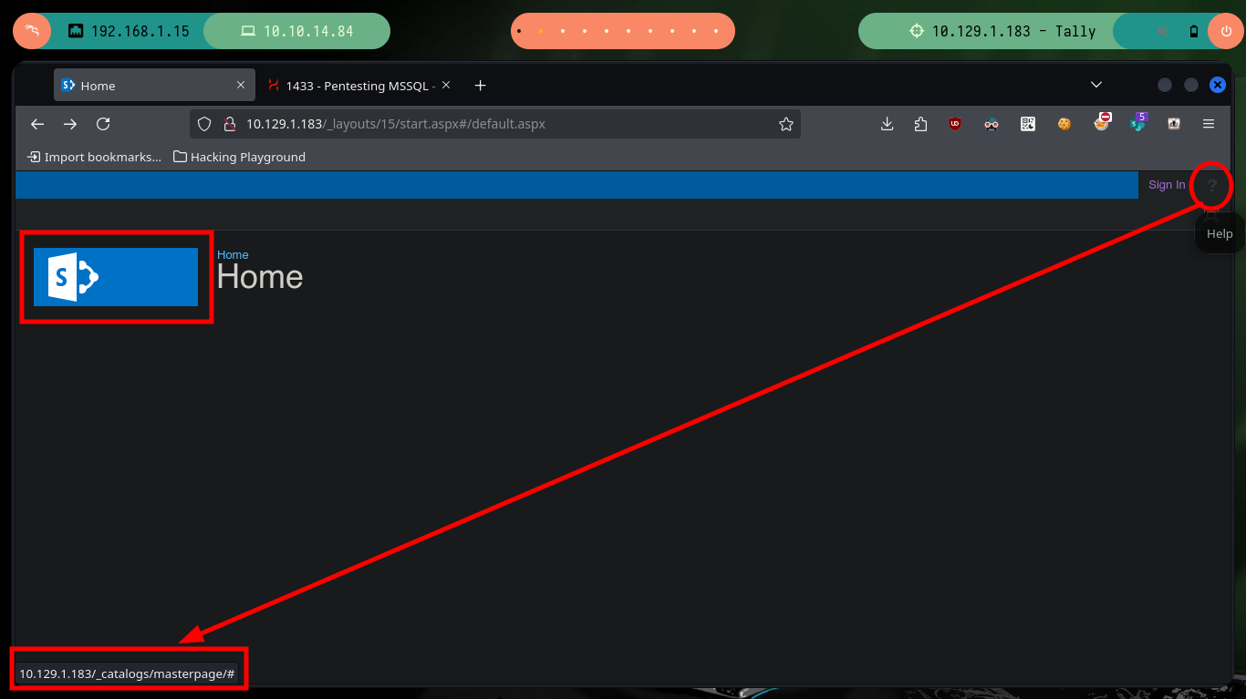Open the QR code extension icon
Screen dimensions: 1246x699
coord(1028,124)
